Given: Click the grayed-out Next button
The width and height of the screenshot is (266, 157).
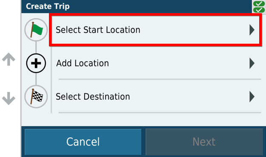Looking at the screenshot, I should coord(204,142).
